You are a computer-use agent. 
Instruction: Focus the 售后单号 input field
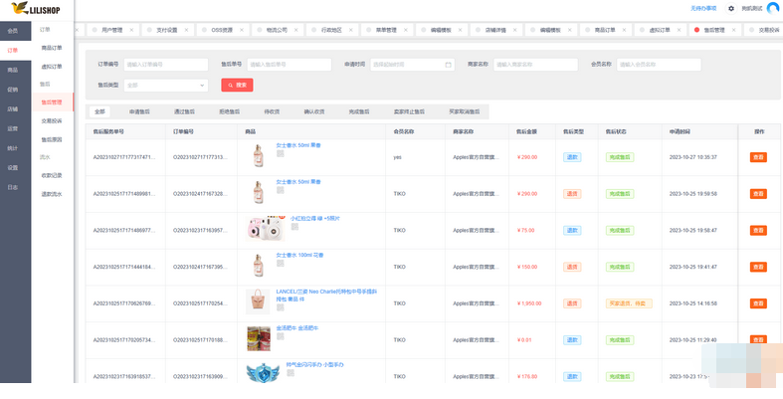pos(290,65)
